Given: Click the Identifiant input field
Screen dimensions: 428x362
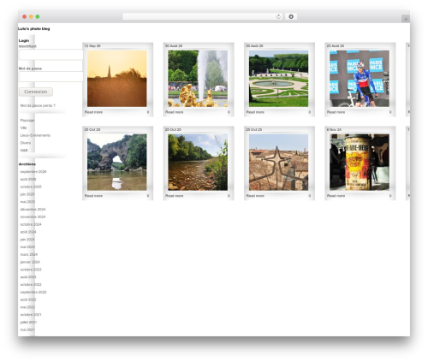Looking at the screenshot, I should [x=51, y=55].
